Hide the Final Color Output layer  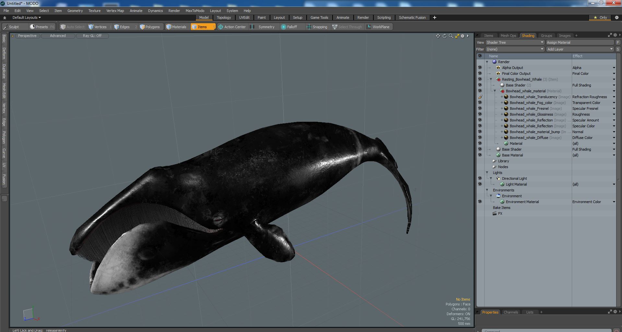[x=480, y=74]
